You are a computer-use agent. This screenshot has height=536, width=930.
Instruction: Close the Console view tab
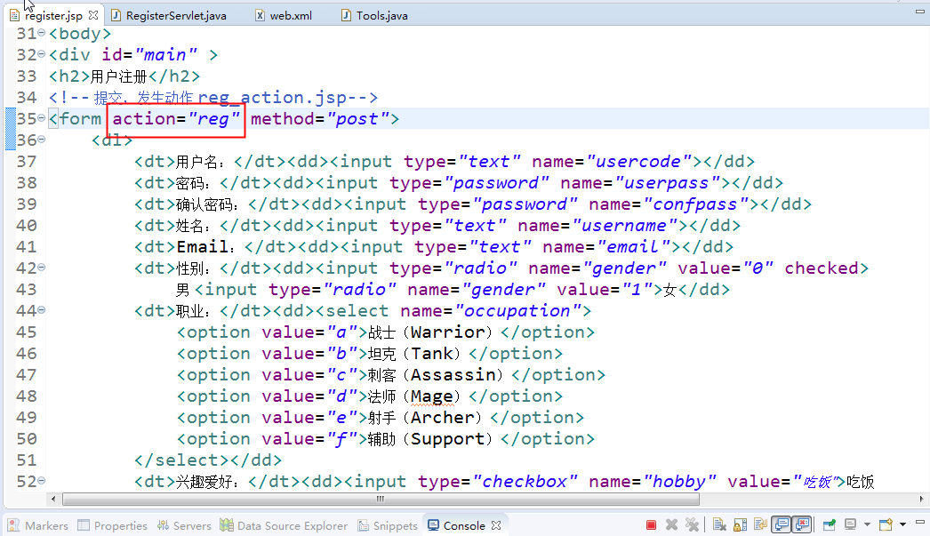pyautogui.click(x=496, y=525)
